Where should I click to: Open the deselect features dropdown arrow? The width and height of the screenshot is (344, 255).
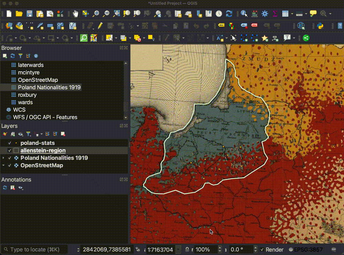click(x=144, y=38)
